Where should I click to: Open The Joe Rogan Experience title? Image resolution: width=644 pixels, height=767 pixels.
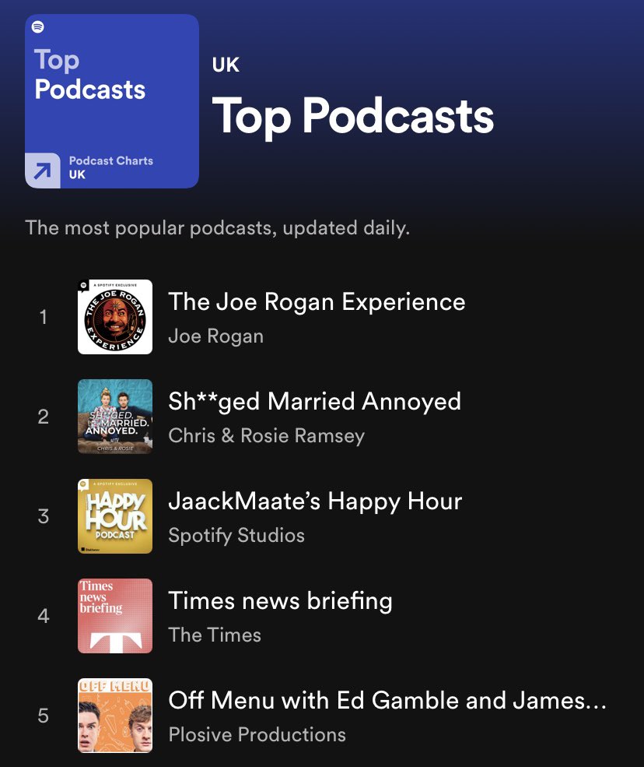point(317,302)
